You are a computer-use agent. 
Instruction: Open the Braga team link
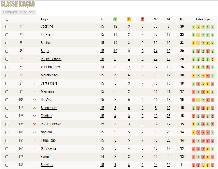(45, 51)
